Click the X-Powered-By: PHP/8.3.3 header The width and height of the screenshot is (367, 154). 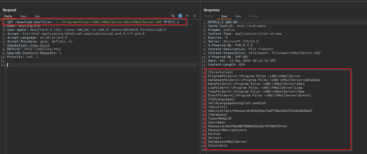pyautogui.click(x=230, y=45)
